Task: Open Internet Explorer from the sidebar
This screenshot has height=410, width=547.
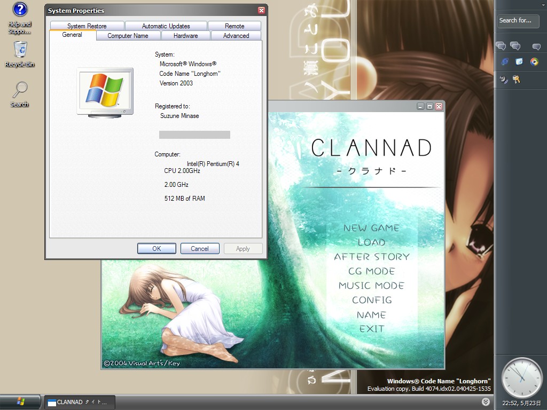Action: (504, 61)
